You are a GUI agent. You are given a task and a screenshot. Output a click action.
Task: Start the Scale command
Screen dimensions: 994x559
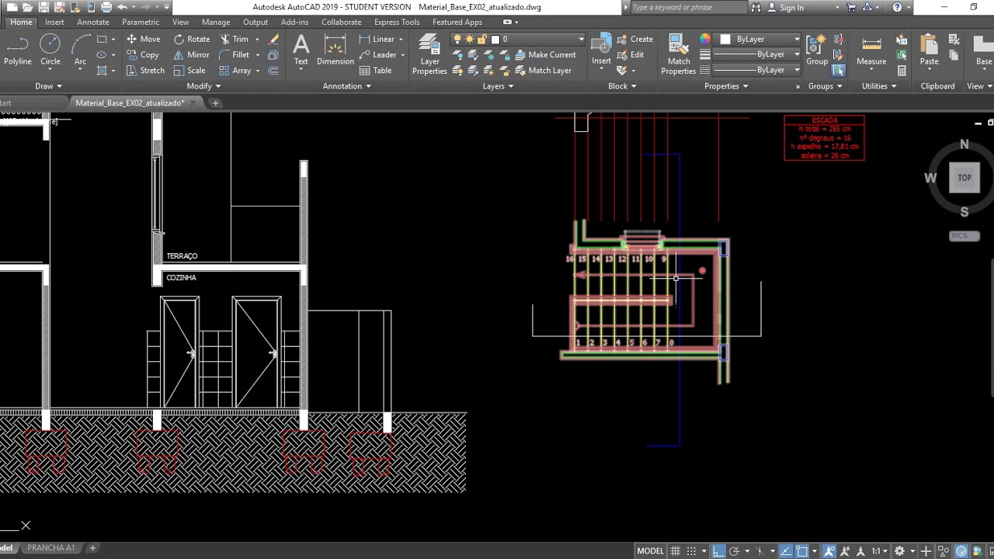pos(189,70)
